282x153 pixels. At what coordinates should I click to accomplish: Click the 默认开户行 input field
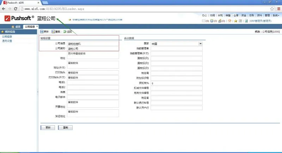pyautogui.click(x=177, y=108)
